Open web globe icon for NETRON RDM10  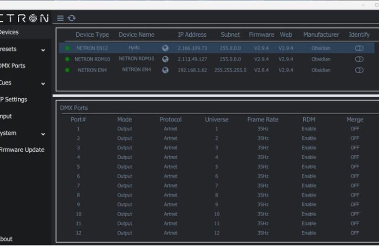(x=165, y=59)
